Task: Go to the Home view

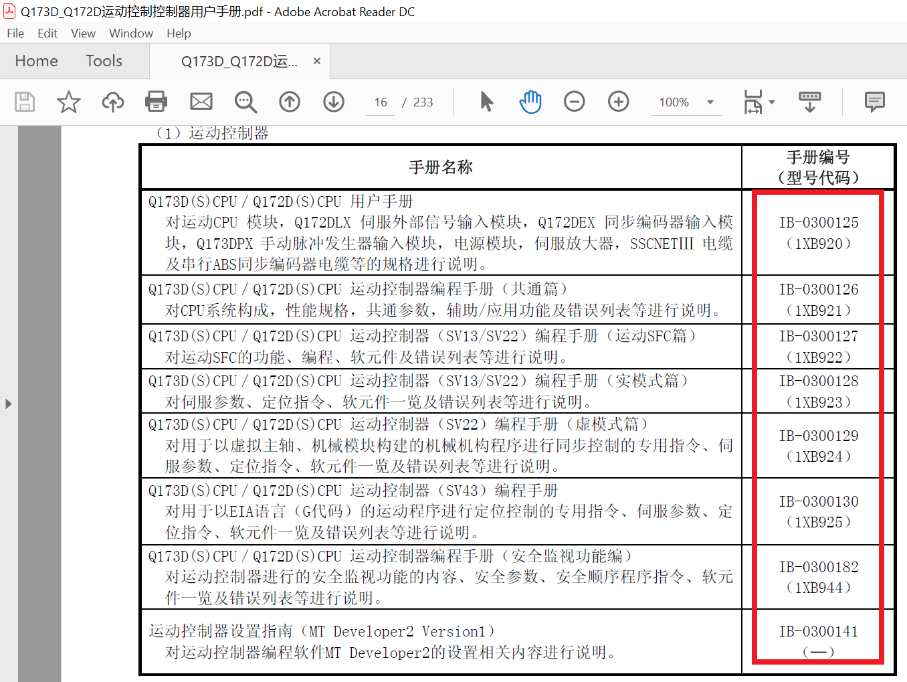Action: (36, 61)
